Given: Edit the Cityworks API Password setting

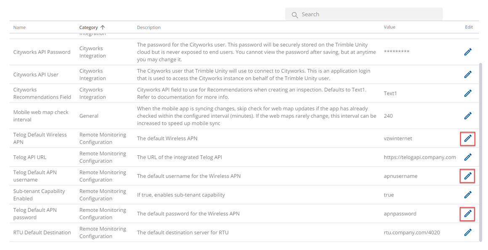Looking at the screenshot, I should [468, 52].
